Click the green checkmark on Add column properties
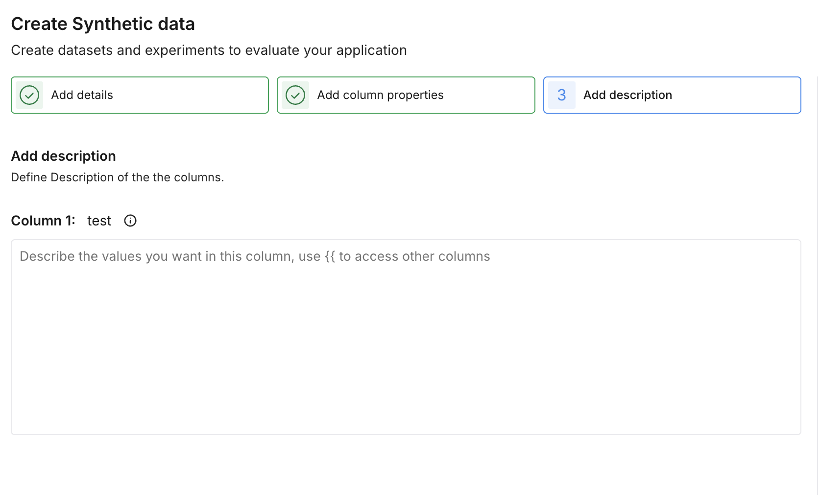 295,95
